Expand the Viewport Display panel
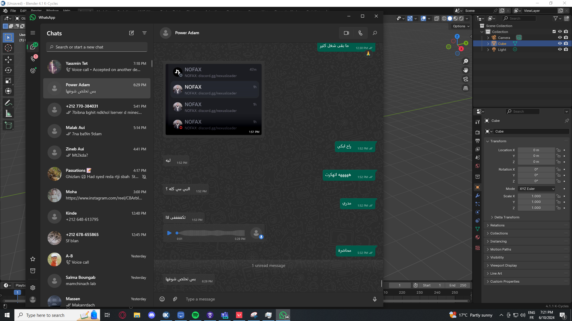This screenshot has height=321, width=572. [x=503, y=265]
